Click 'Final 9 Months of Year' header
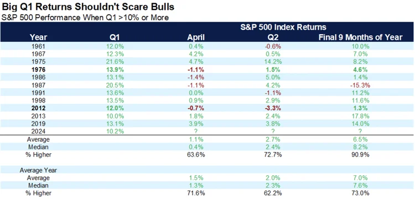This screenshot has height=199, width=415. click(360, 37)
